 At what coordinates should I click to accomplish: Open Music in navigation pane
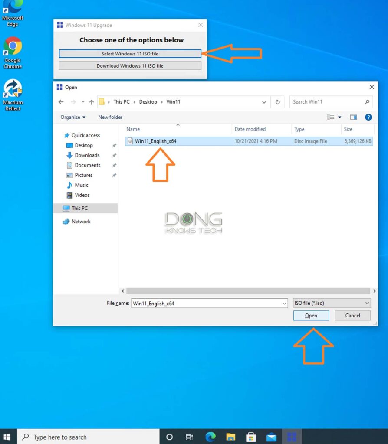pyautogui.click(x=77, y=185)
